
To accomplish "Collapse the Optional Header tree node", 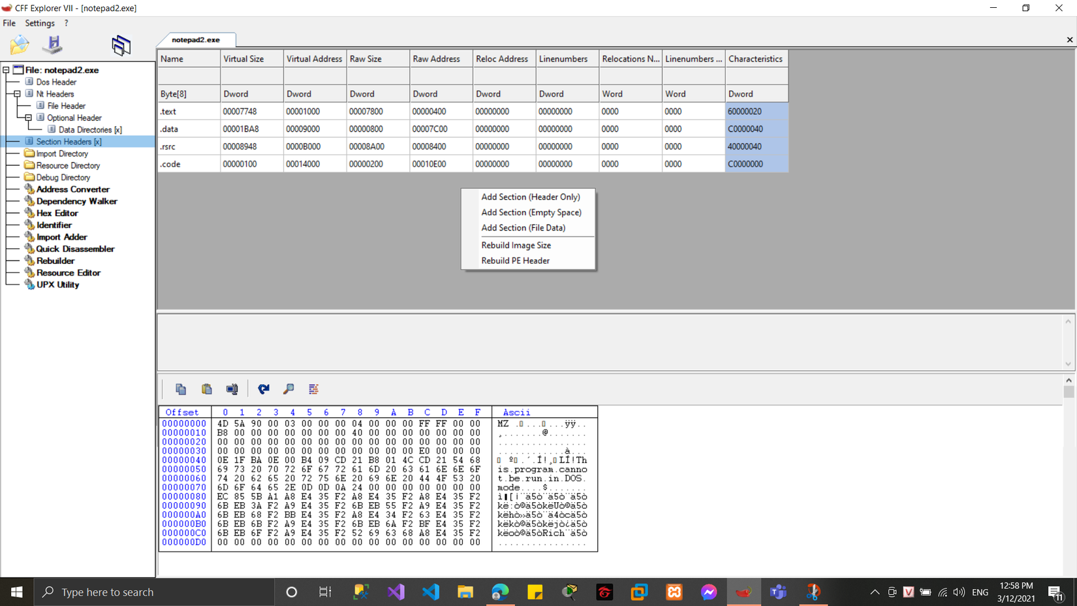I will coord(28,118).
